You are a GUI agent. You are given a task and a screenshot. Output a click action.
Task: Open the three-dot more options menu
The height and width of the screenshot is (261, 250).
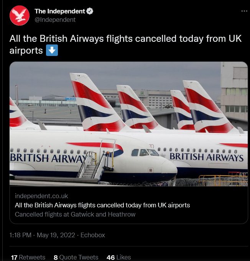244,11
